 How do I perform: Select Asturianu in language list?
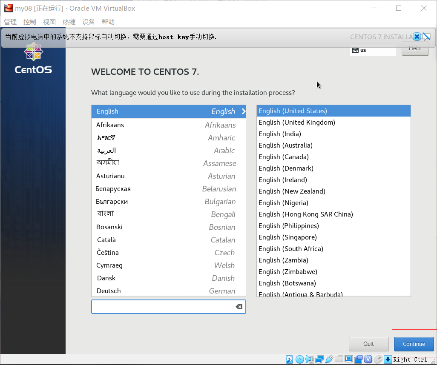click(169, 176)
